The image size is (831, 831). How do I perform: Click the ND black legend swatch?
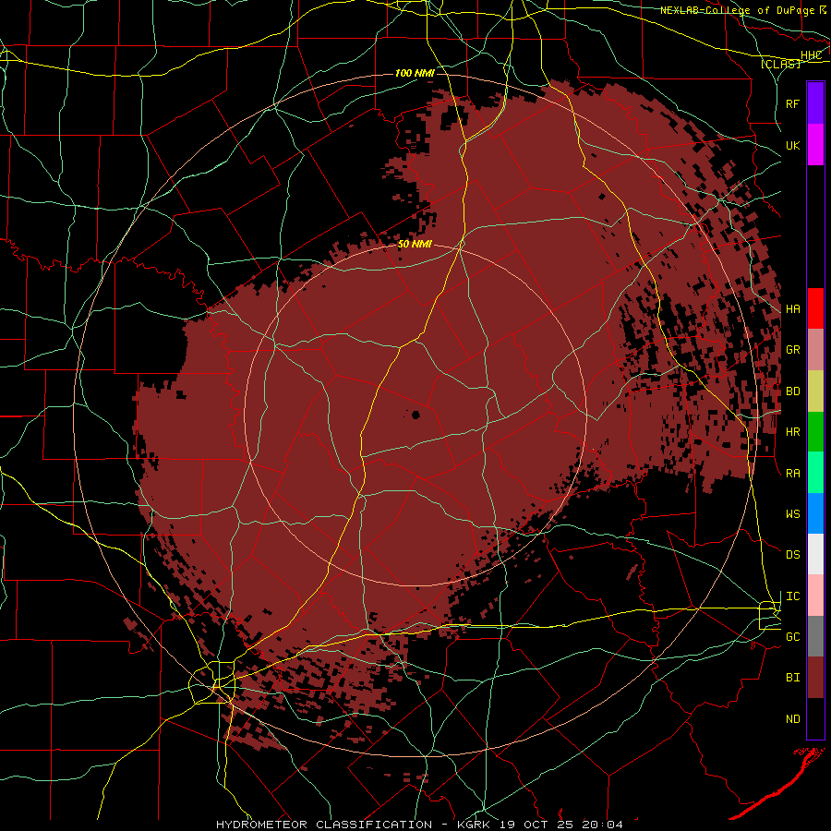pos(815,718)
